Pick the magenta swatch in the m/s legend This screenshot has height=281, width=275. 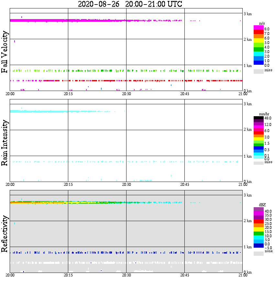pyautogui.click(x=258, y=28)
